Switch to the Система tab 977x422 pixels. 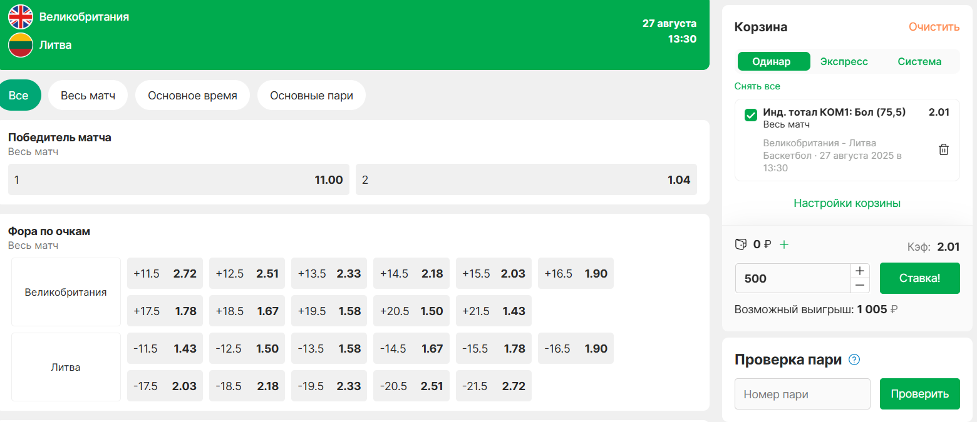click(x=919, y=61)
